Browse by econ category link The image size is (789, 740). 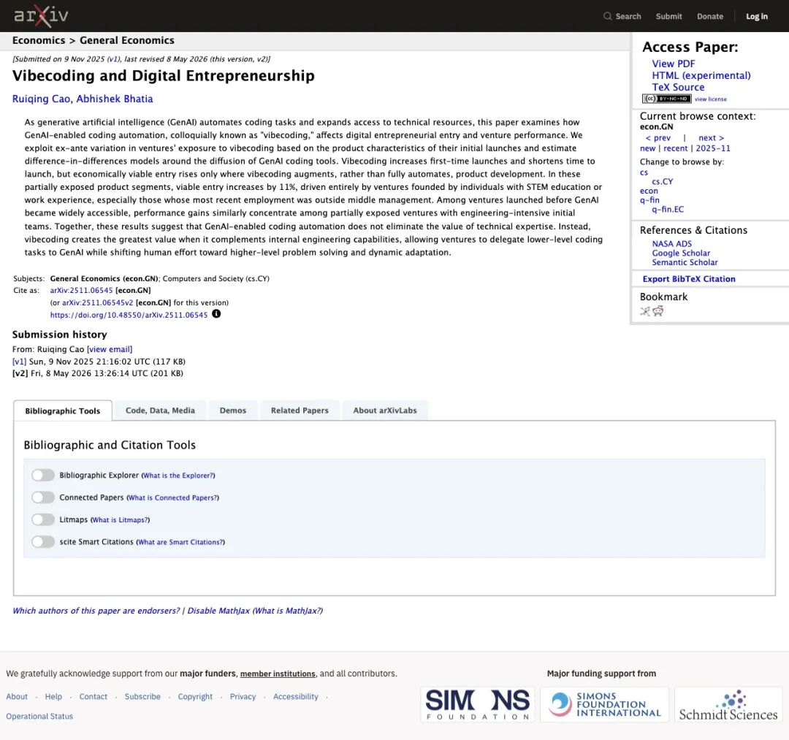[x=649, y=191]
